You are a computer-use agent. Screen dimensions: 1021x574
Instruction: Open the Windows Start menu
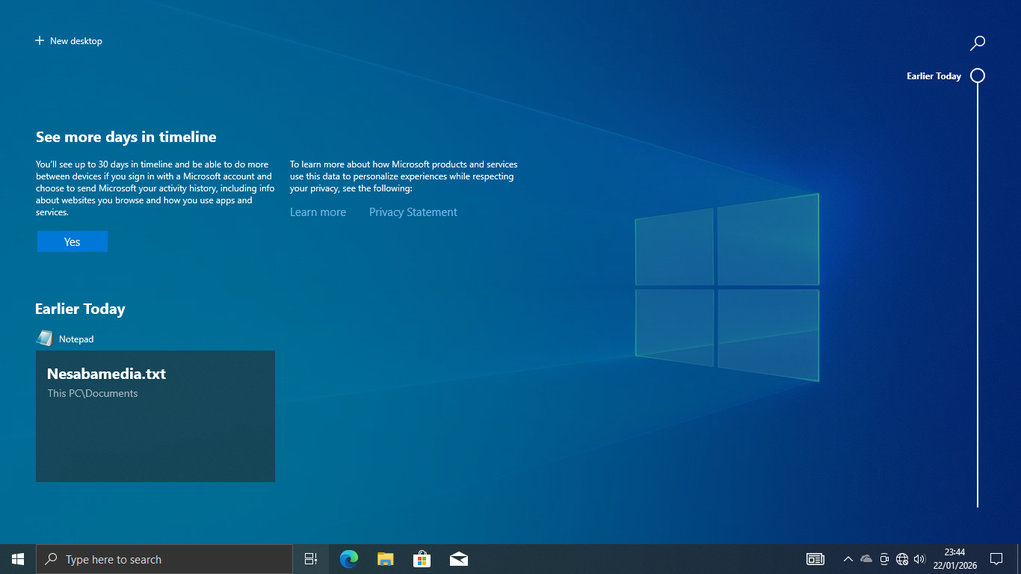(18, 559)
